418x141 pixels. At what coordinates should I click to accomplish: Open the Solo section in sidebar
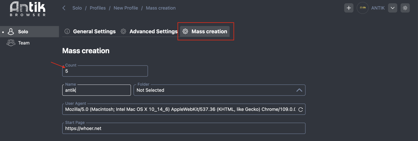(23, 32)
